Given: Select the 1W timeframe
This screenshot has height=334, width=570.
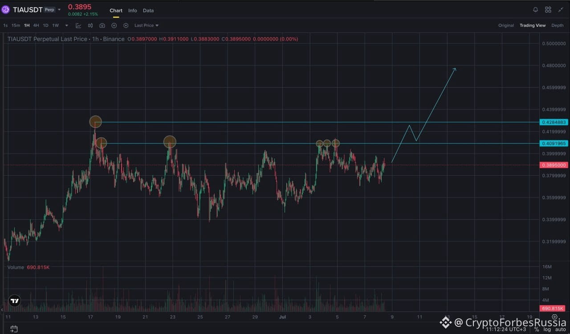Looking at the screenshot, I should [x=55, y=25].
